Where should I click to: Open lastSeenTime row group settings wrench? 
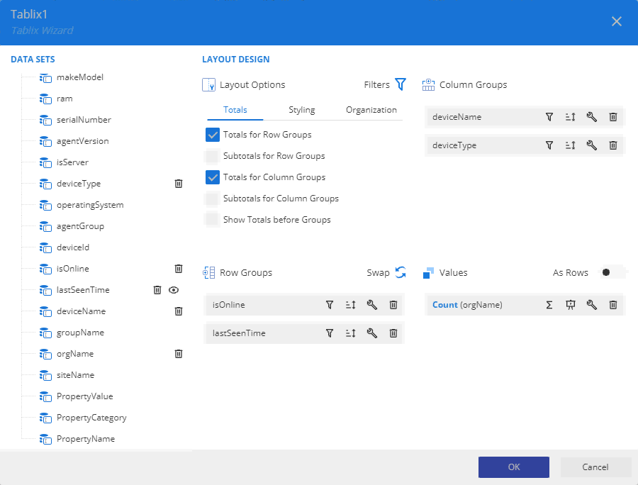[372, 333]
